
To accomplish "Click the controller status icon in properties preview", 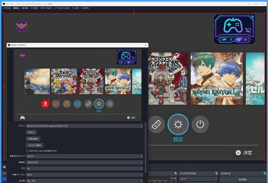I will 22,118.
